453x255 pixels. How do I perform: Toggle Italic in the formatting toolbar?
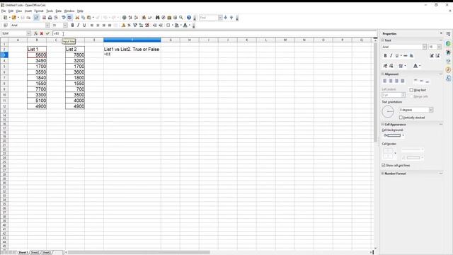coord(79,25)
